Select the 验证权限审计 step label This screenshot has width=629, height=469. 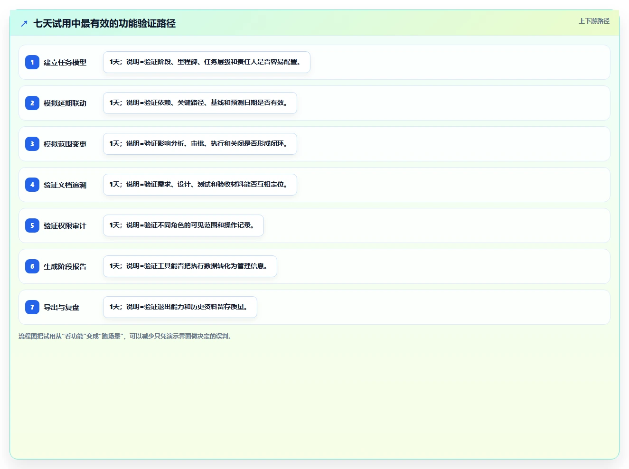(x=65, y=225)
